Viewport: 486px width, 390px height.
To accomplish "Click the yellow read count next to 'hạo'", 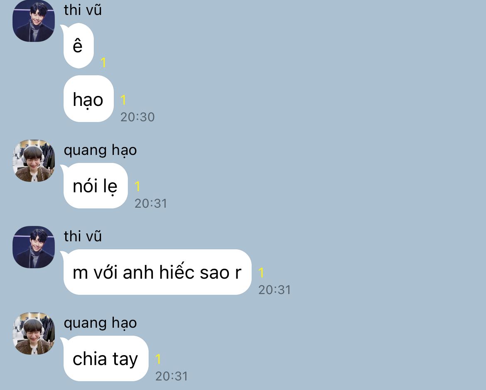I will 123,100.
